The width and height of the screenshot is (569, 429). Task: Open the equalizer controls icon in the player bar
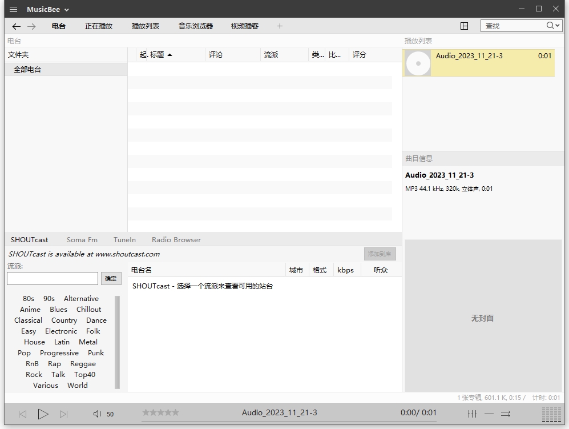tap(472, 414)
